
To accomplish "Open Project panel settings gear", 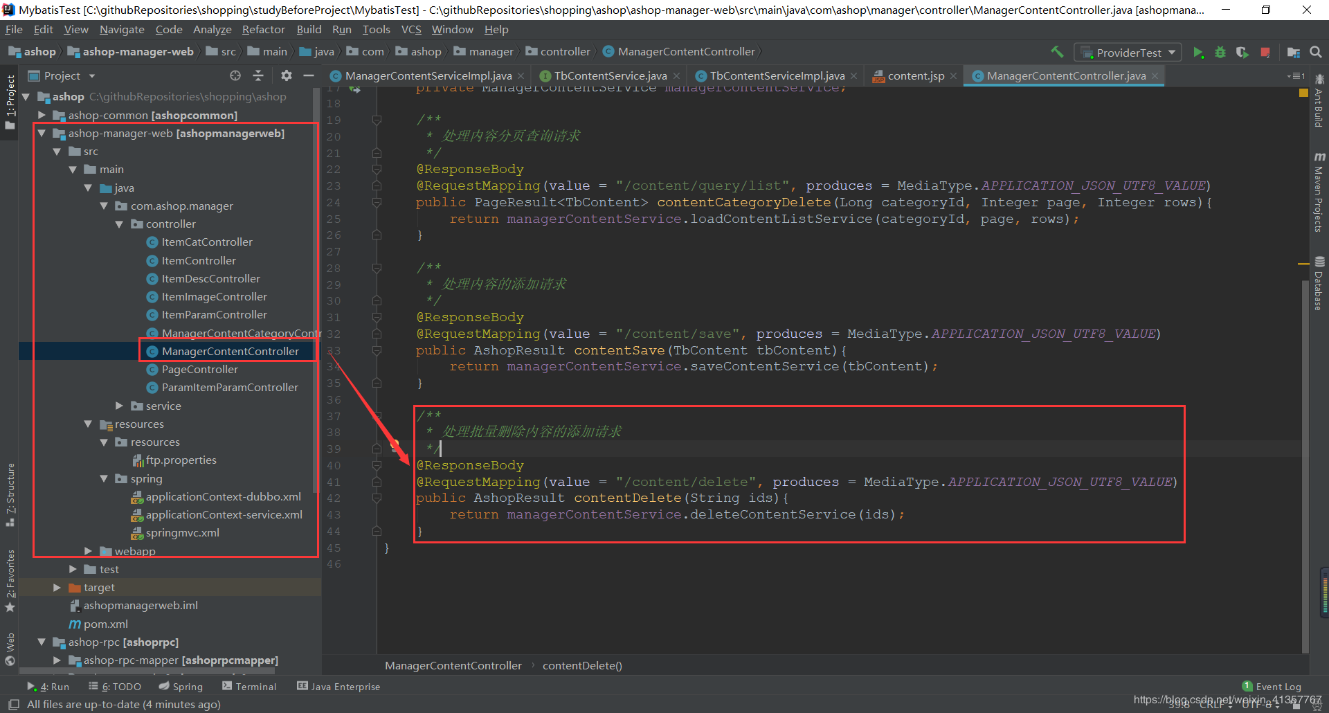I will 287,75.
